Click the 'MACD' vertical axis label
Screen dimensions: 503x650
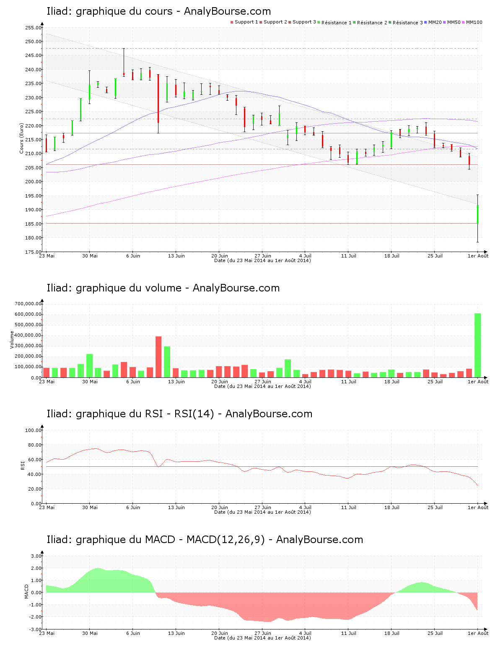point(26,591)
